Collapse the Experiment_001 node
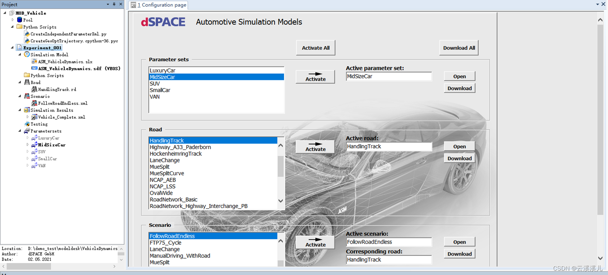Image resolution: width=608 pixels, height=275 pixels. (x=12, y=48)
